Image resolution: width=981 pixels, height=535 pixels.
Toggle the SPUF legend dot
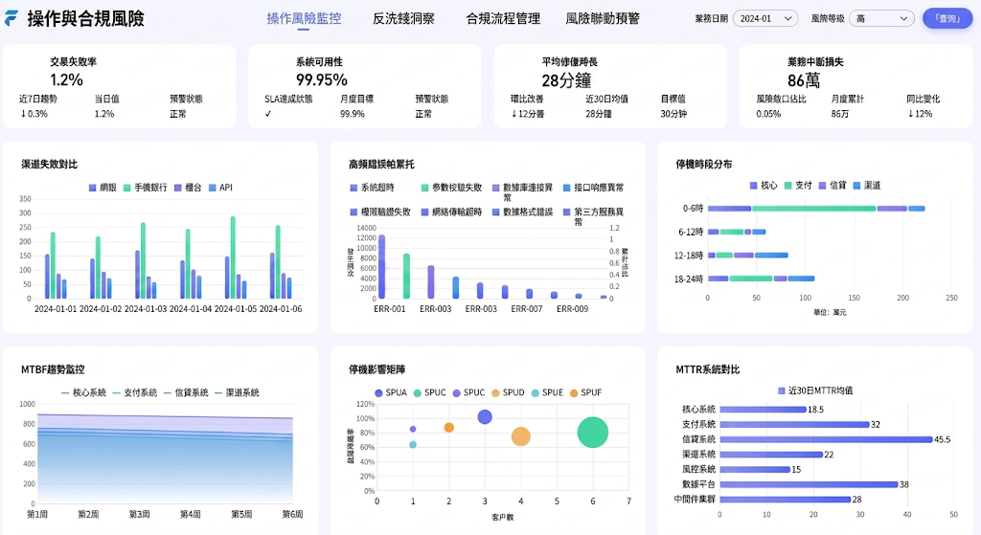(574, 393)
